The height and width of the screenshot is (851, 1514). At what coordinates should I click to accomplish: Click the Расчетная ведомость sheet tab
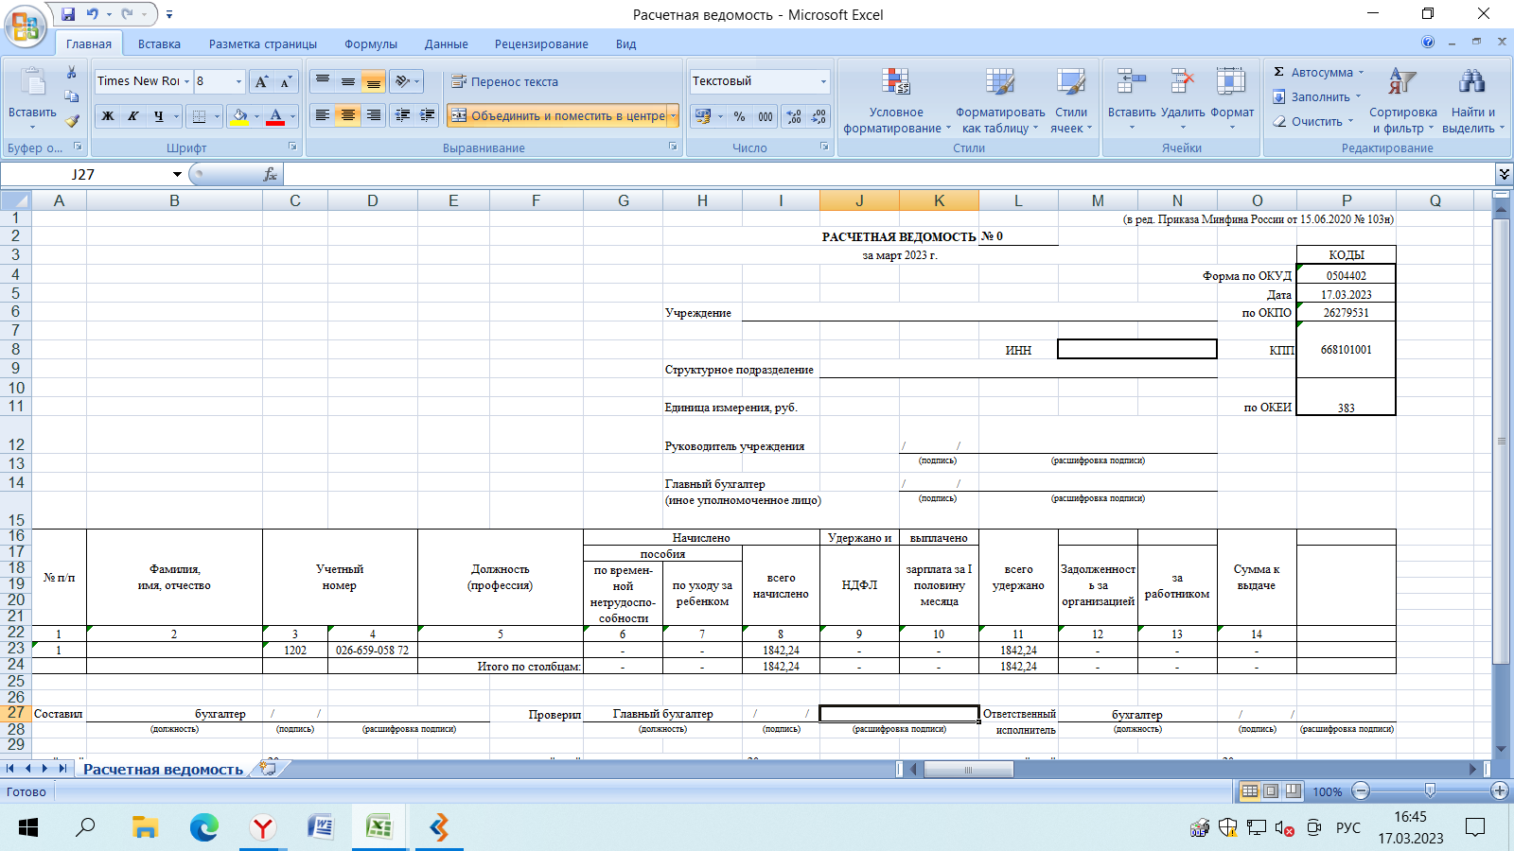(163, 769)
